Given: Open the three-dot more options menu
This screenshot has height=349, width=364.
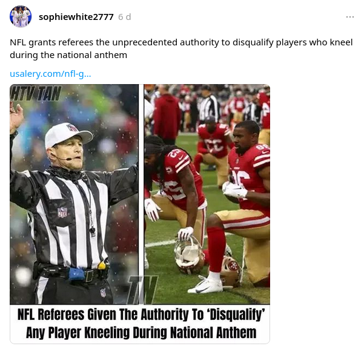Looking at the screenshot, I should pyautogui.click(x=349, y=17).
